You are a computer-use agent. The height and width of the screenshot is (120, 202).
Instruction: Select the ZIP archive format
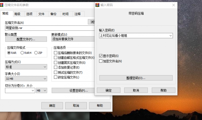point(36,53)
